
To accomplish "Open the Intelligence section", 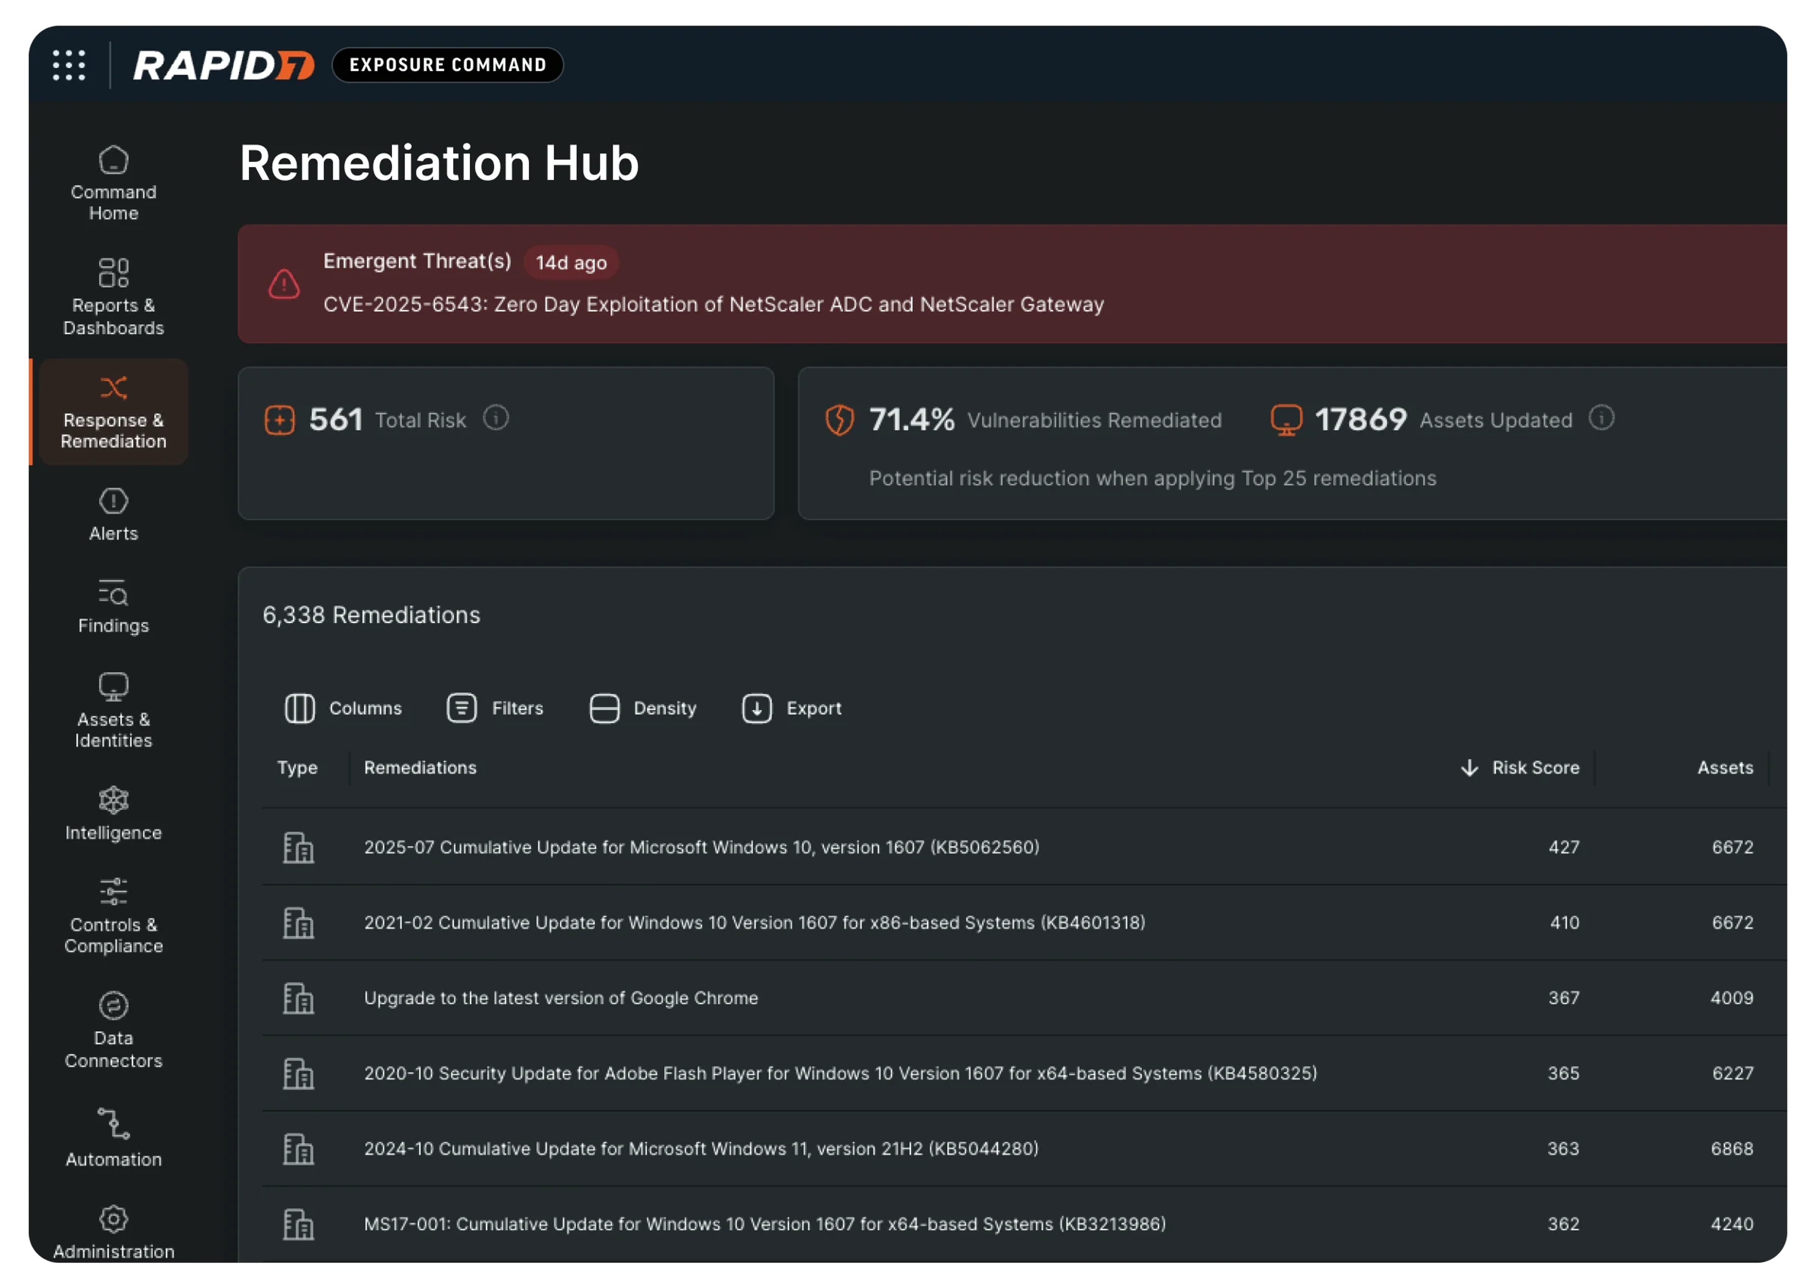I will coord(113,814).
